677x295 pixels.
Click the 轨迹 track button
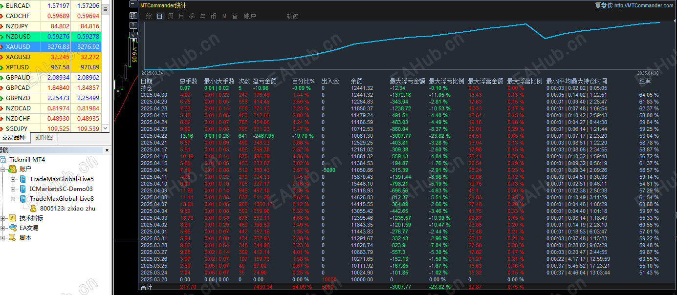pos(292,16)
